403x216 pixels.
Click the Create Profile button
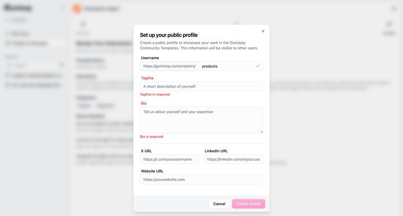249,204
